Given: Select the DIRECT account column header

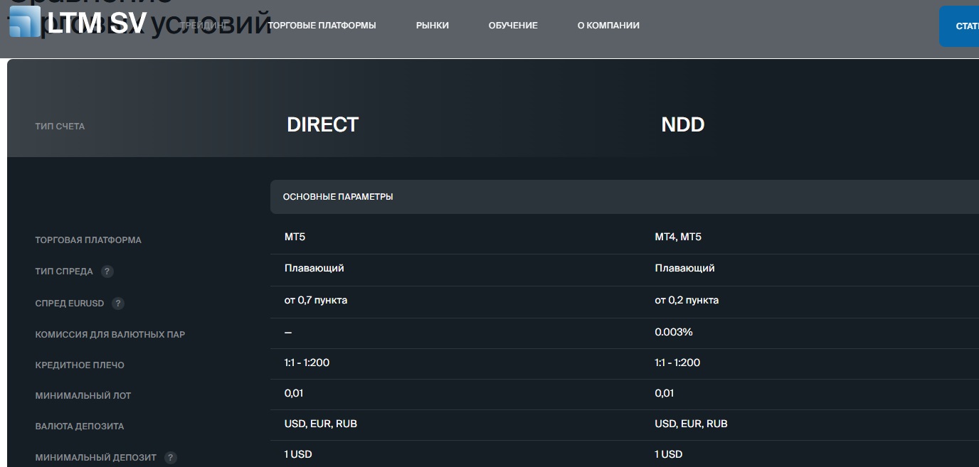Looking at the screenshot, I should tap(322, 124).
